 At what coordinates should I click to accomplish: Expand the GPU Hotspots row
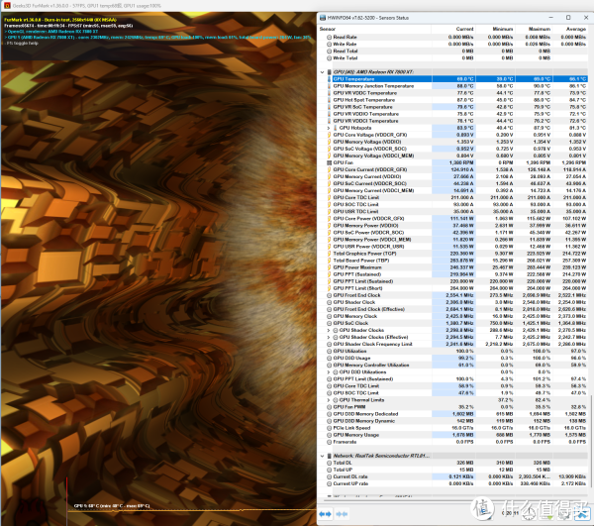point(329,128)
